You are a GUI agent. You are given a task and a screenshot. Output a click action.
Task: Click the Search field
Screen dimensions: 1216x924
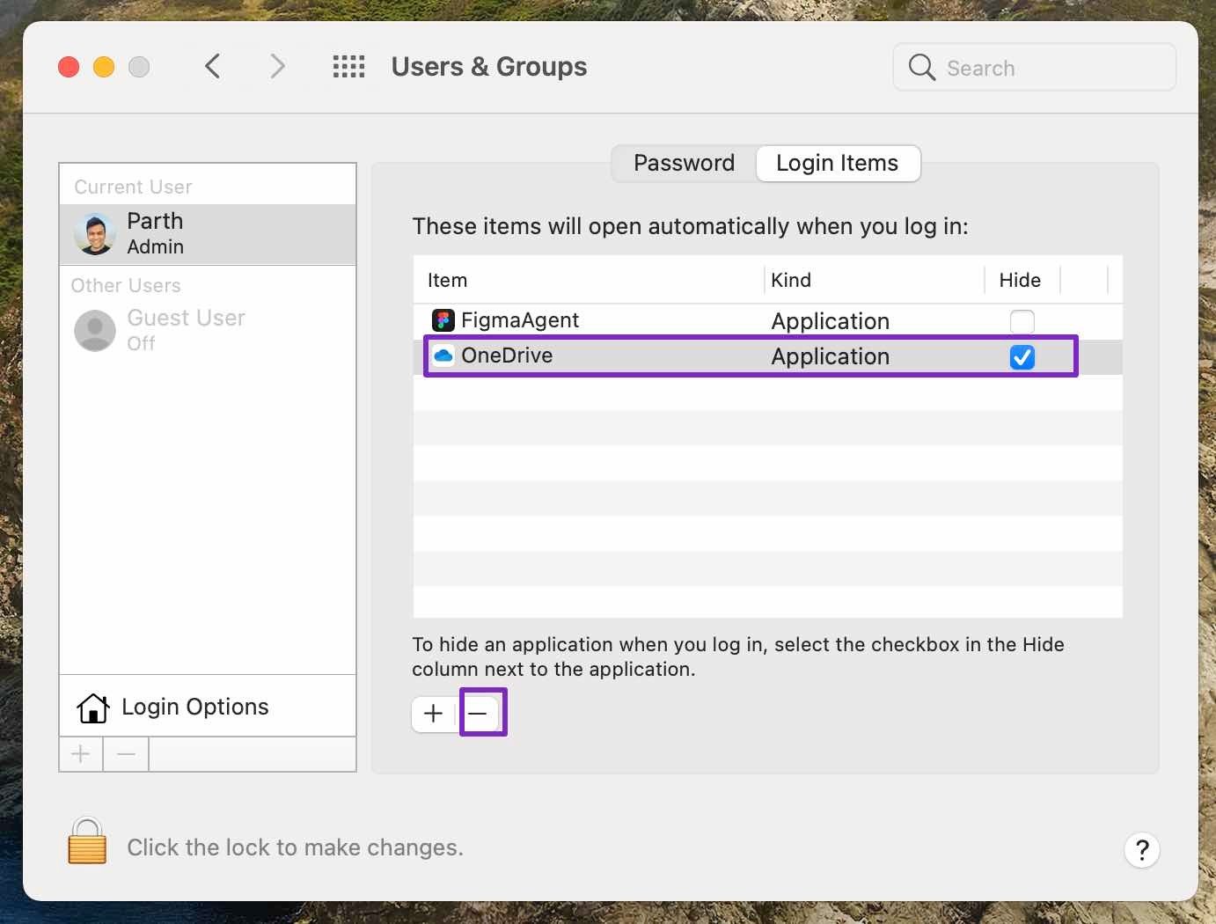1035,67
